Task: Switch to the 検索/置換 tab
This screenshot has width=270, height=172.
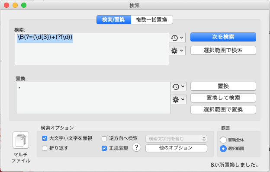Action: click(114, 19)
